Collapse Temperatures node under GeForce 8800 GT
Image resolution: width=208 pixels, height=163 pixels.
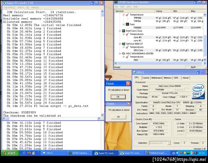click(124, 47)
